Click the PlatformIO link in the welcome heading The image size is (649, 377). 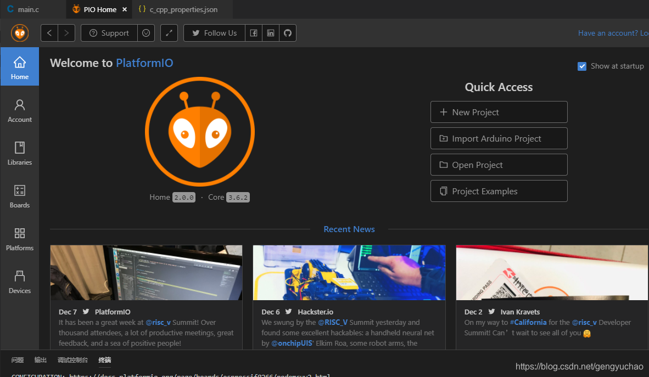pos(144,63)
